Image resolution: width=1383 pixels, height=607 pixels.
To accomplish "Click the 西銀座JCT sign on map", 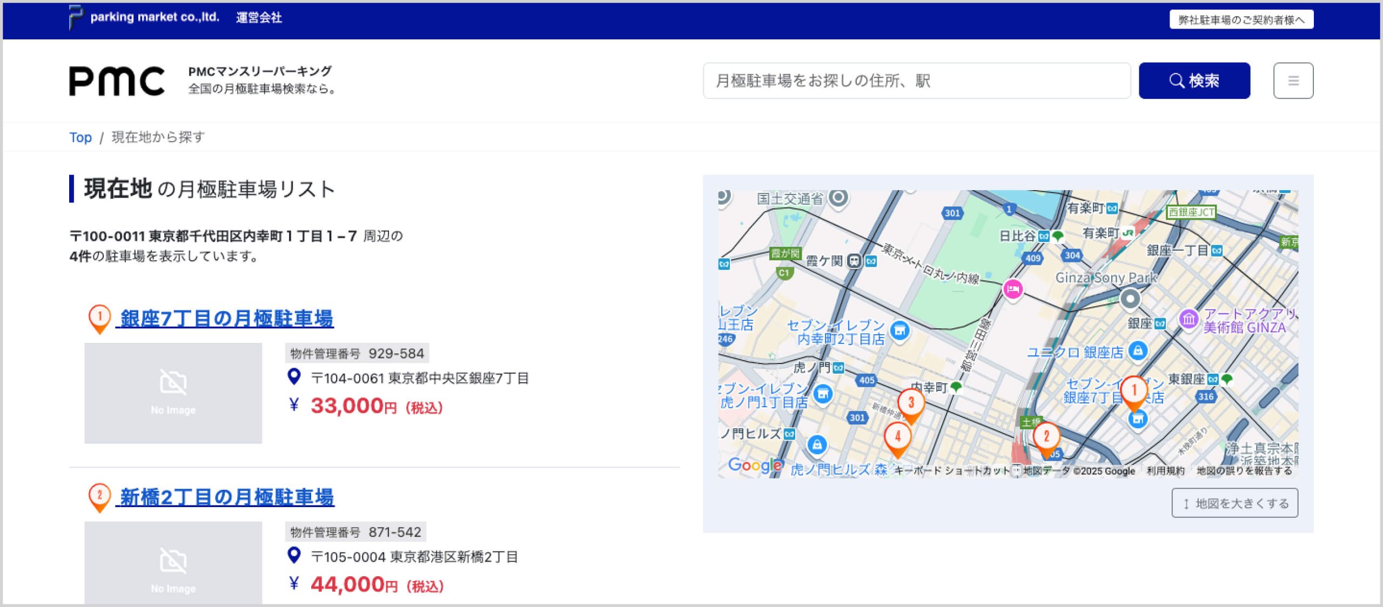I will click(1192, 212).
